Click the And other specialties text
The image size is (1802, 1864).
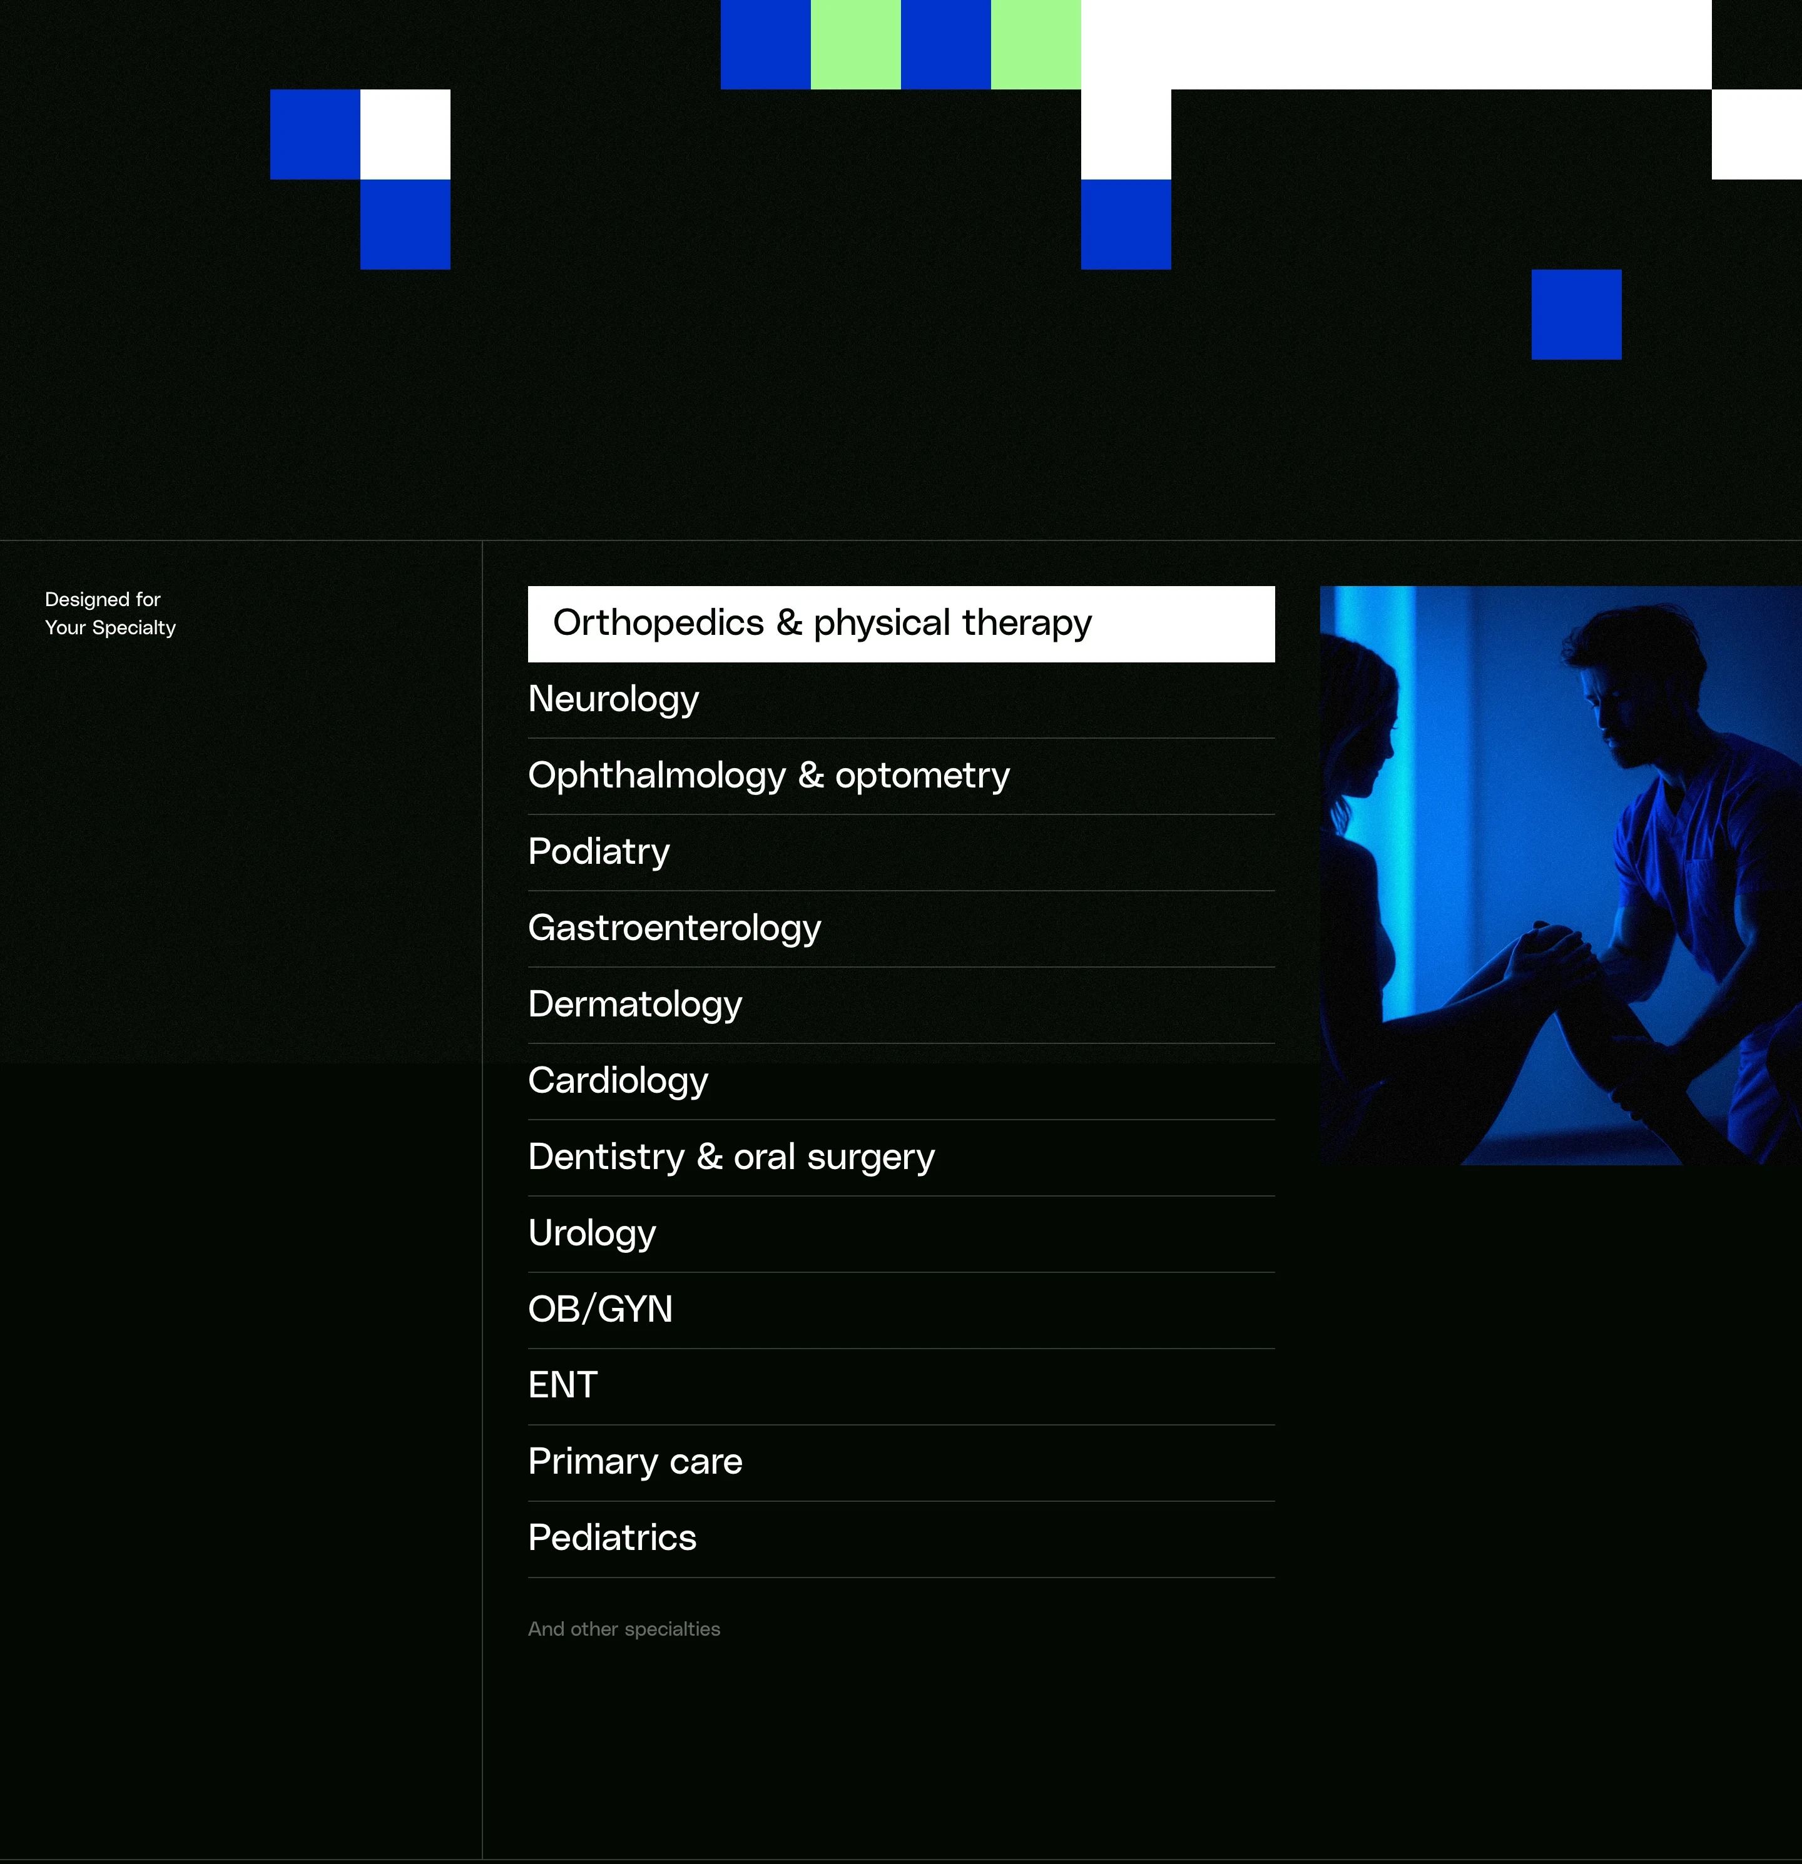(x=624, y=1629)
